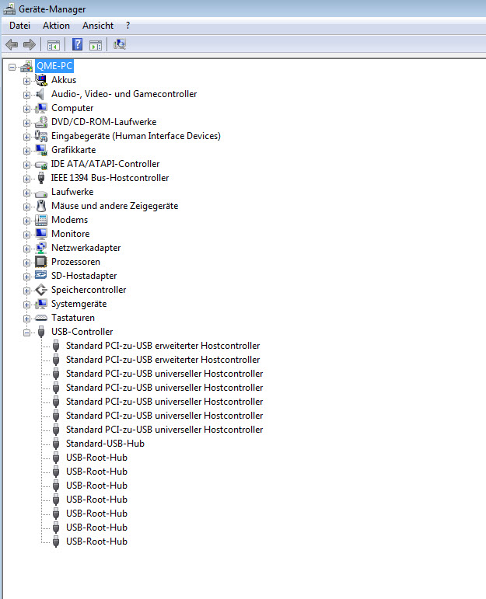
Task: Click the Geräte-Manager title bar icon
Action: coord(9,9)
